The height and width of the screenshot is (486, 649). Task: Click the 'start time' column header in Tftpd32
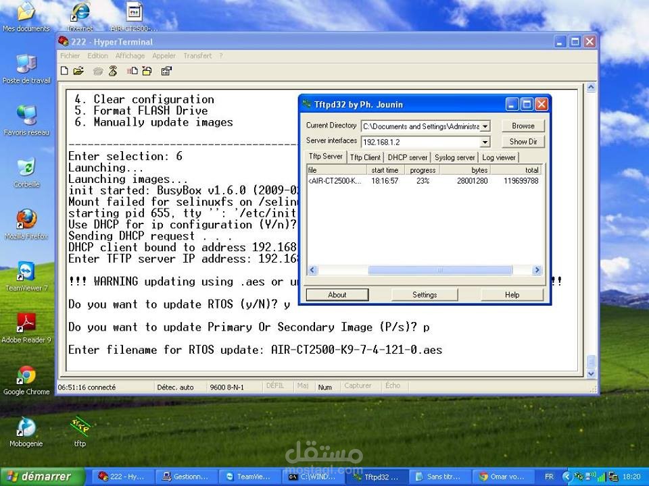click(385, 170)
